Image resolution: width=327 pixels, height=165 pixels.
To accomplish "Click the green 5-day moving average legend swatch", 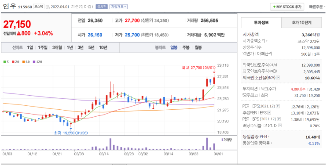I will (x=4, y=62).
